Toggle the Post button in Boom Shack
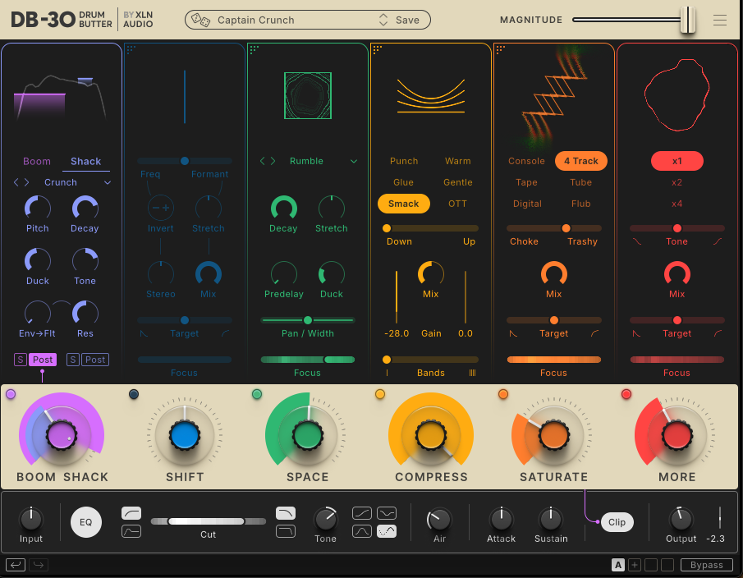Image resolution: width=743 pixels, height=578 pixels. pos(43,360)
